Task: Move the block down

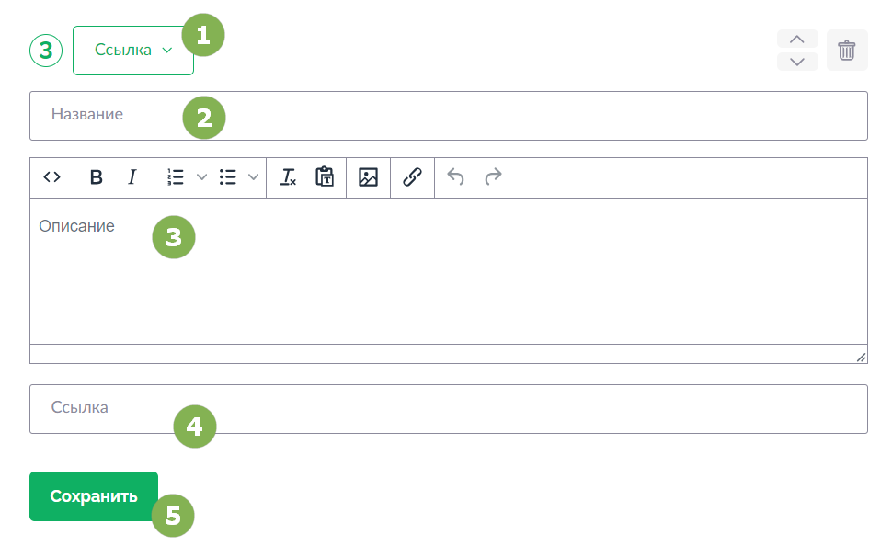Action: pyautogui.click(x=797, y=62)
